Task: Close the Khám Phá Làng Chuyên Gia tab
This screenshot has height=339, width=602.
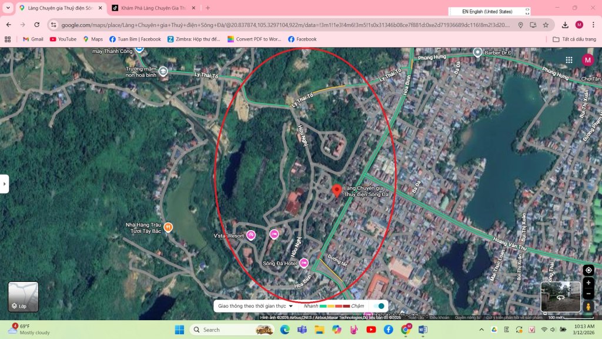Action: pos(193,8)
